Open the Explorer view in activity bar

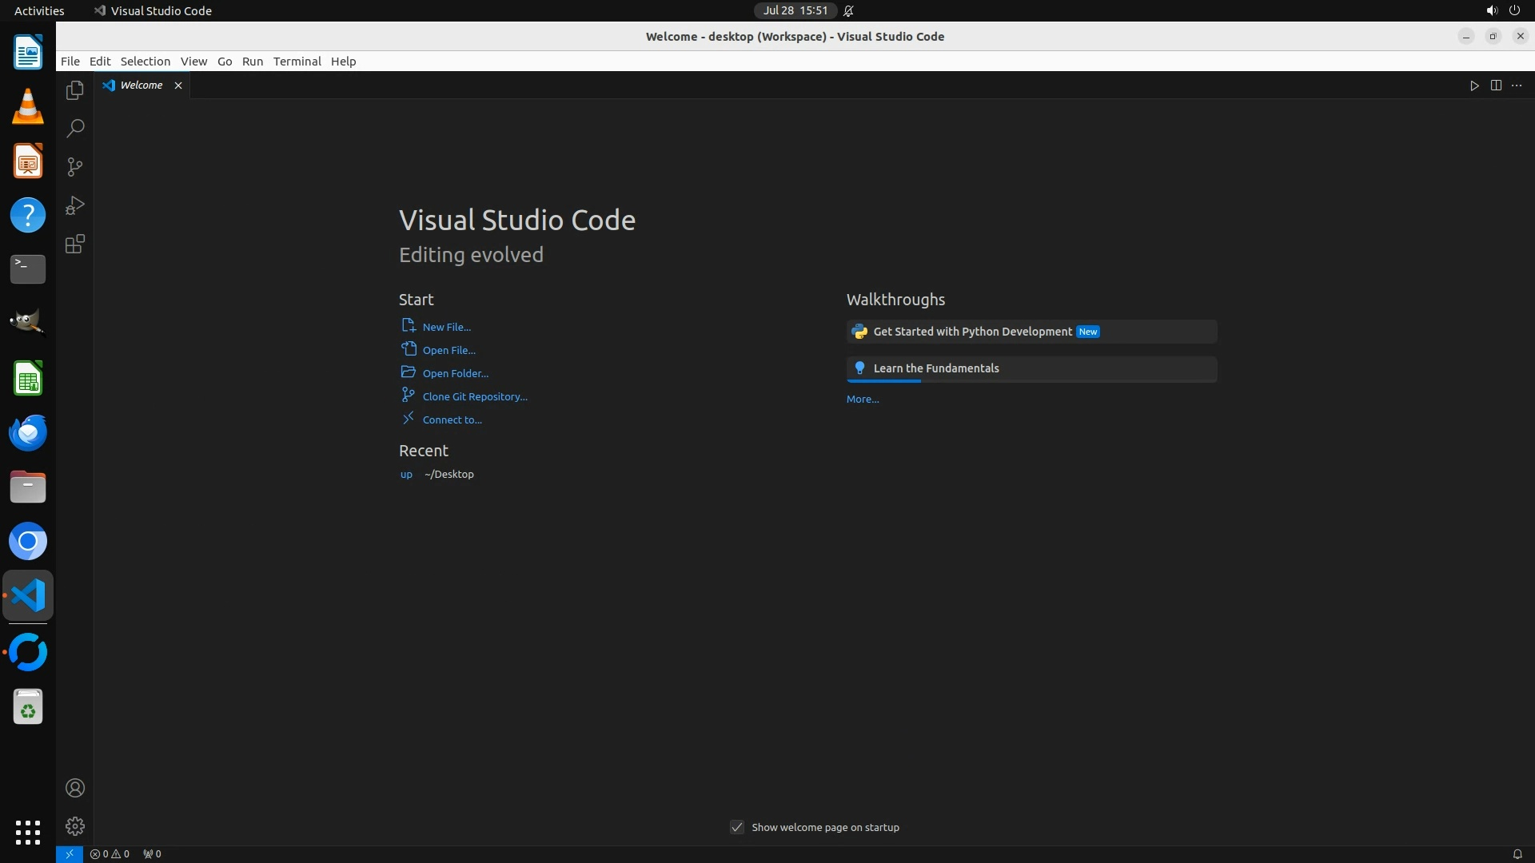click(x=75, y=90)
